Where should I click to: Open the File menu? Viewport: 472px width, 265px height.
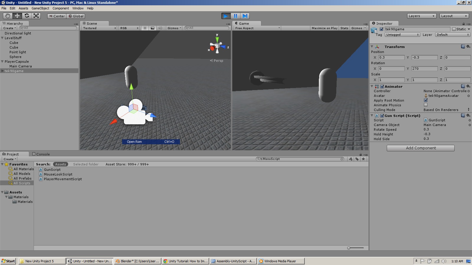coord(4,8)
